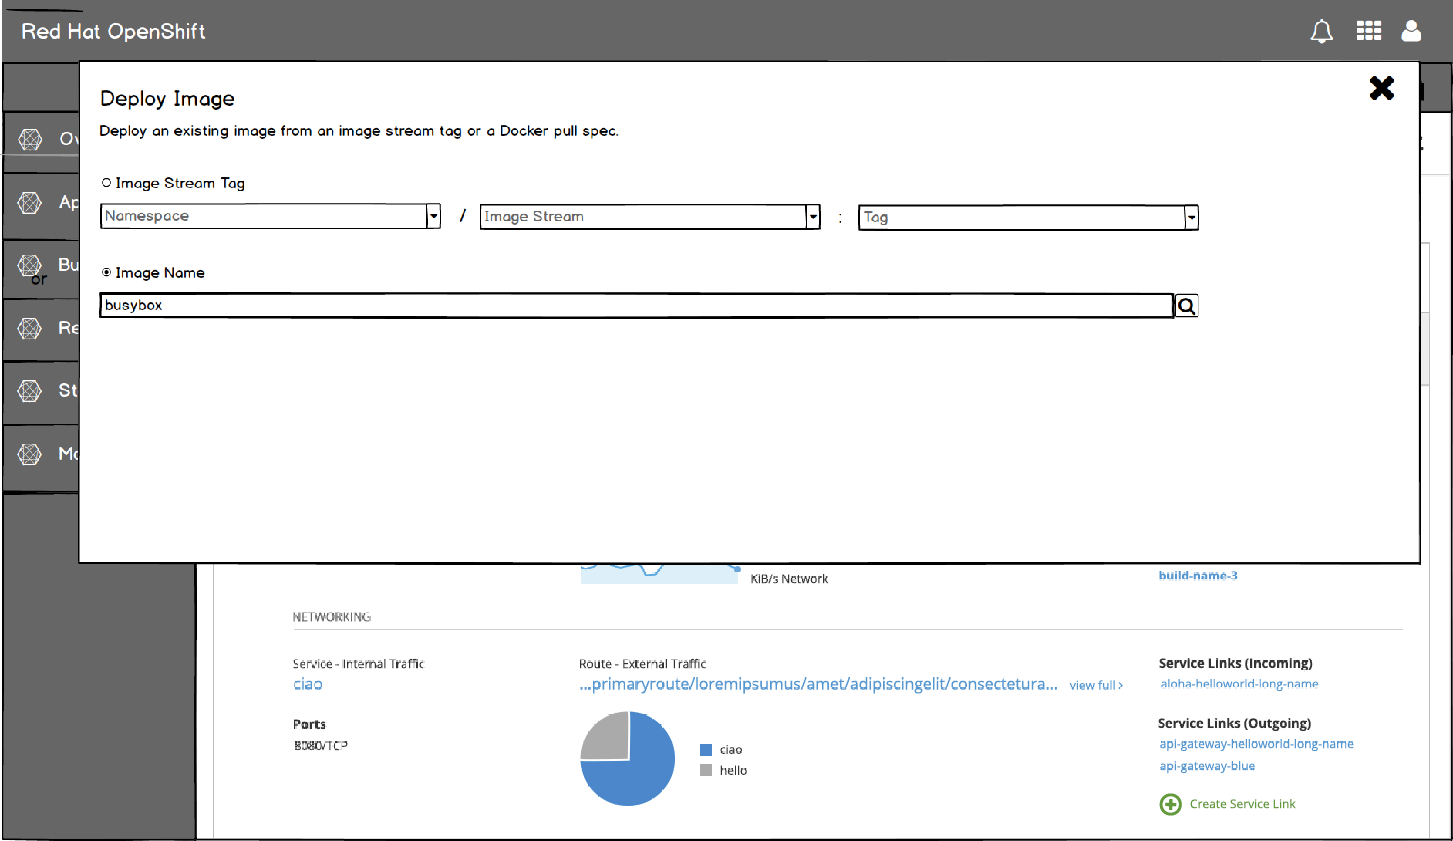Click the busybox image name field
This screenshot has height=841, width=1453.
click(x=637, y=306)
